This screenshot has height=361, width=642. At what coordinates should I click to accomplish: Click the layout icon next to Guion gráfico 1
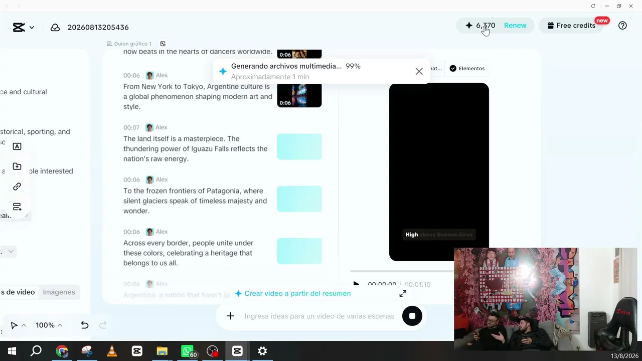(x=163, y=44)
